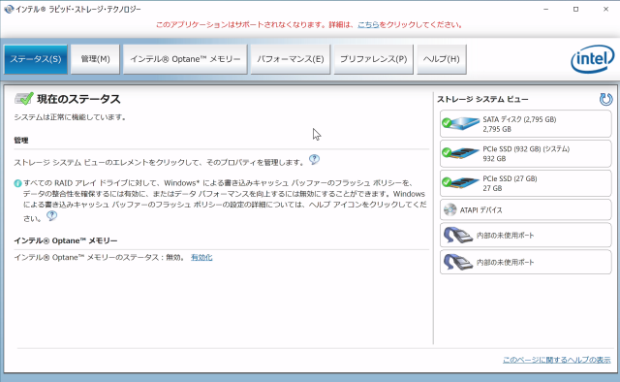Screen dimensions: 620x382
Task: Switch to the パフォーマンス(E) tab
Action: click(291, 59)
